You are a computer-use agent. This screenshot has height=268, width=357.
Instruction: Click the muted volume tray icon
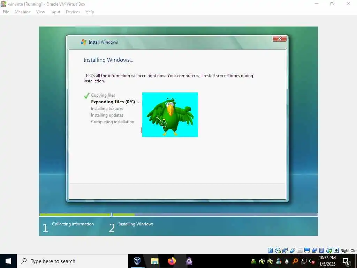coord(312,261)
